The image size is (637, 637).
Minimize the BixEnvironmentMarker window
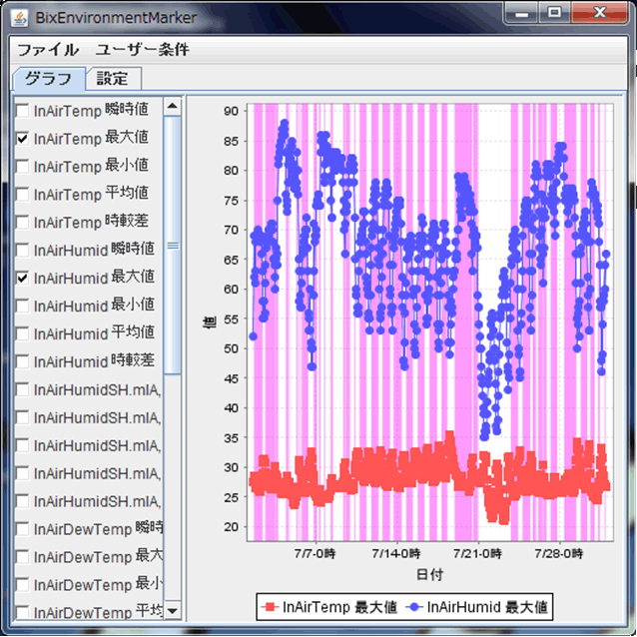point(522,13)
